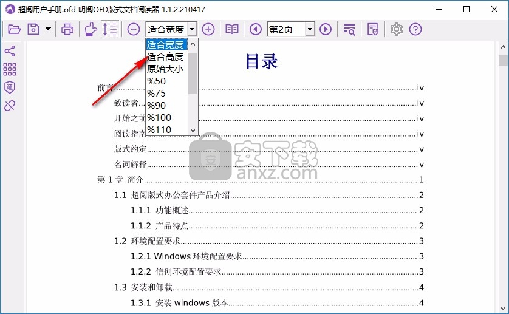Click document scrollbar up arrow

[503, 47]
